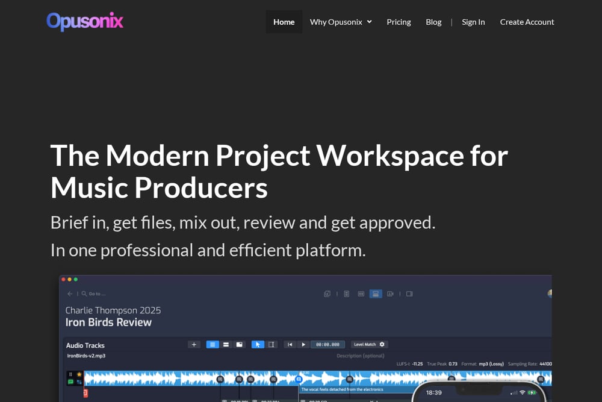This screenshot has width=602, height=402.
Task: Click the side-by-side columns layout icon
Action: coord(361,294)
